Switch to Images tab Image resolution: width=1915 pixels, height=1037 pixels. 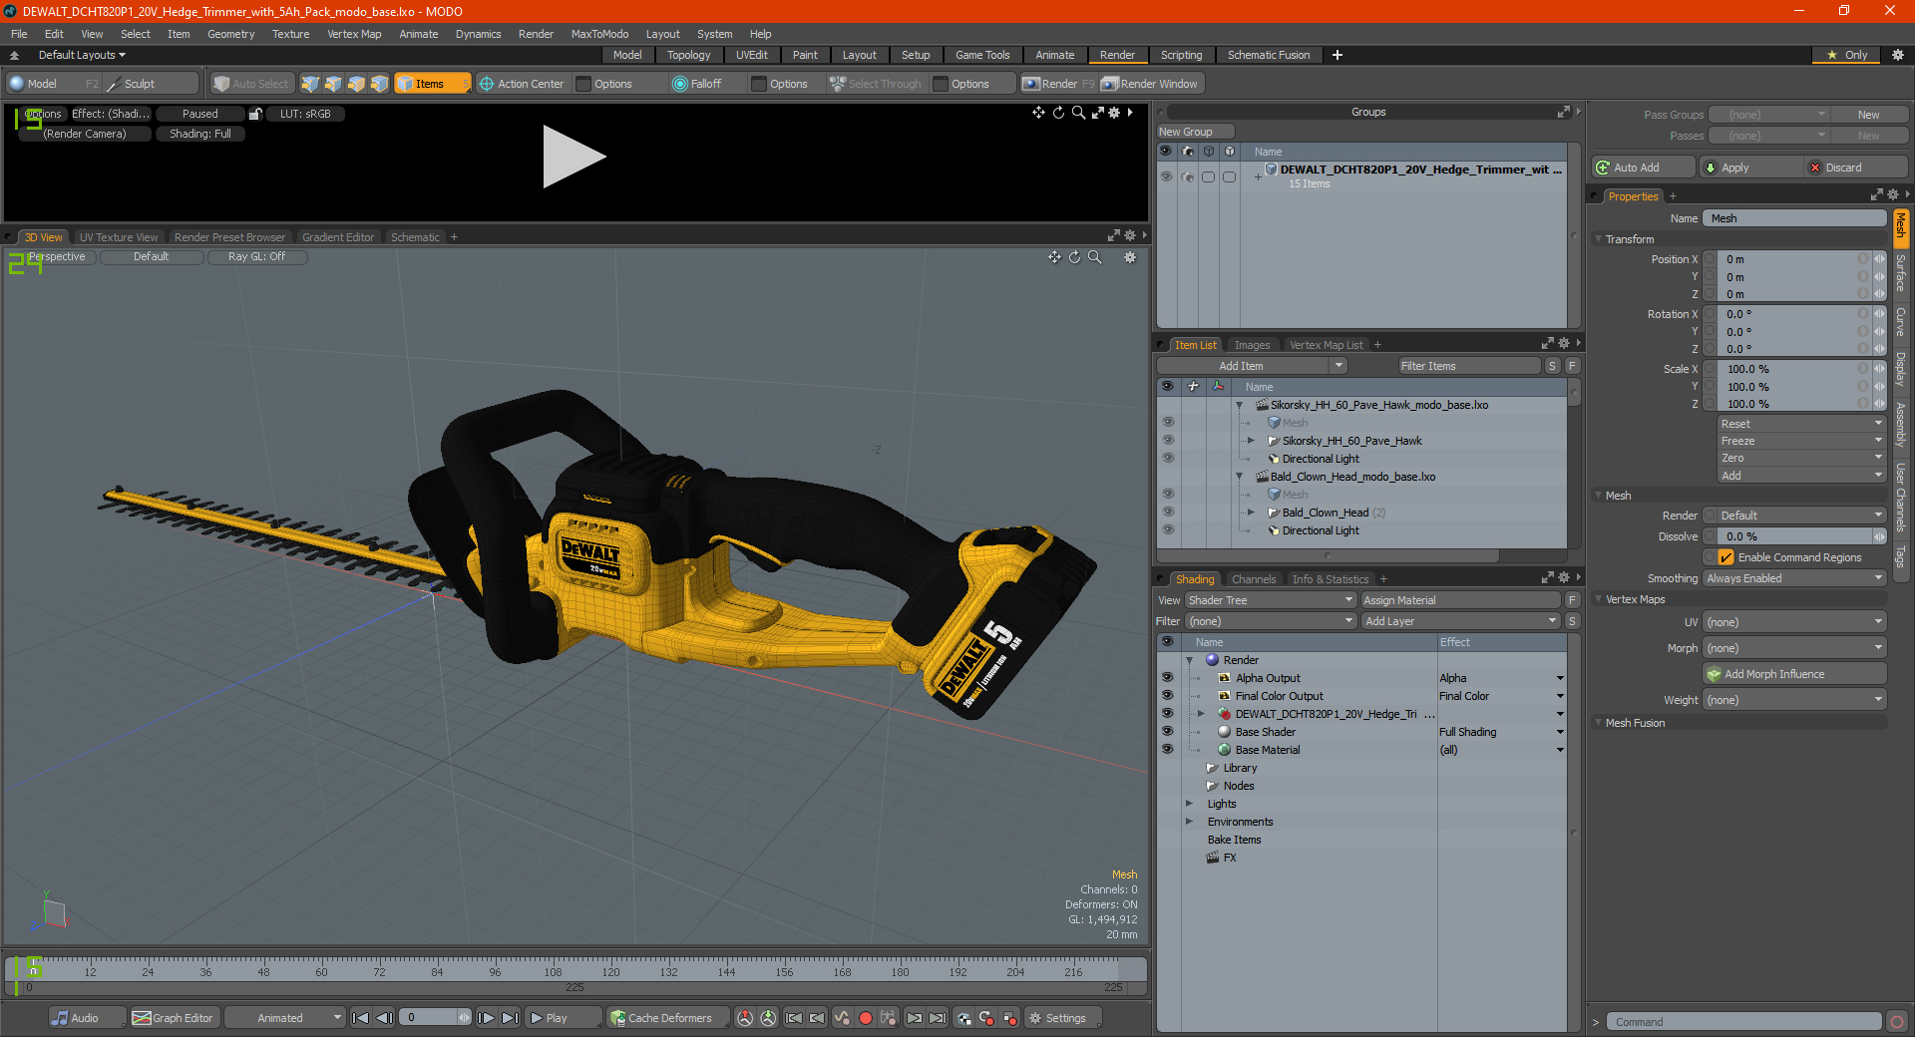(1252, 345)
